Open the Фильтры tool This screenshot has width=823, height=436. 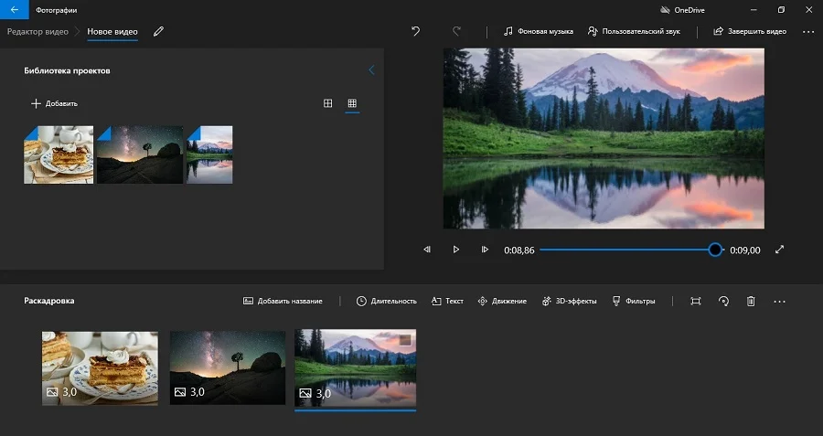click(x=634, y=301)
